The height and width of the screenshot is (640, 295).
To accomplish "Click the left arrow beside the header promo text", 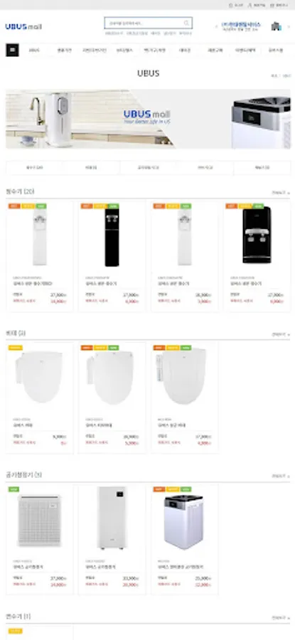I will (217, 26).
